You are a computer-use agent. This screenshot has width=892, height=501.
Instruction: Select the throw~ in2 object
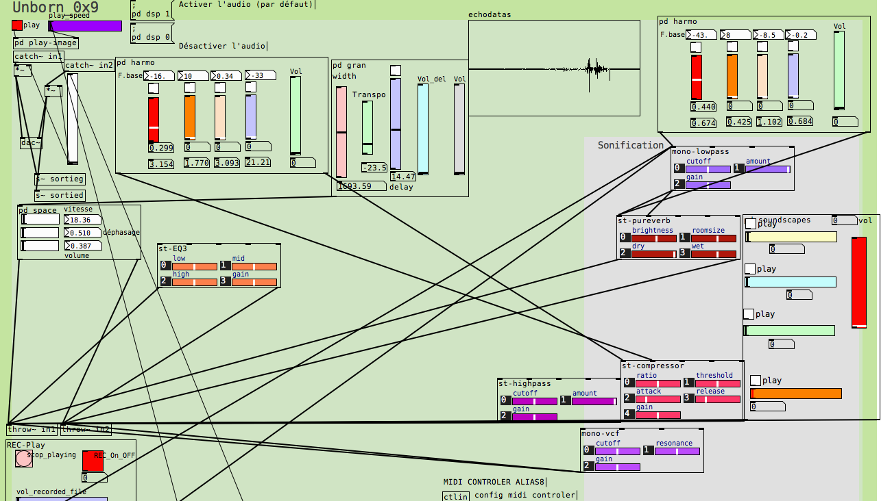click(x=85, y=430)
